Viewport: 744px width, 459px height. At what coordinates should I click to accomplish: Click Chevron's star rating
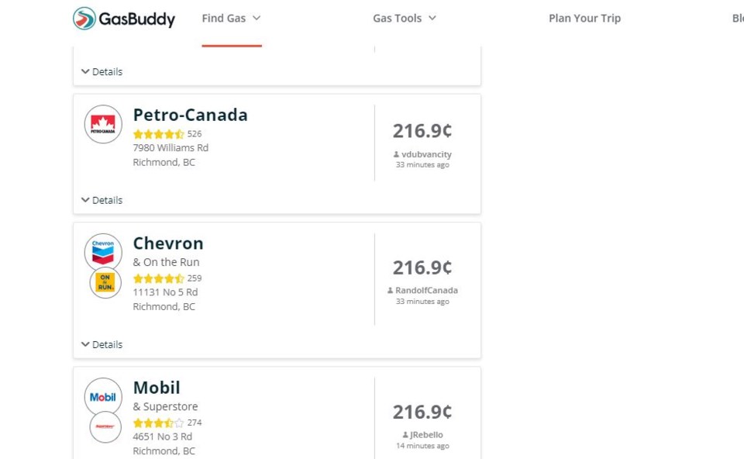coord(158,278)
